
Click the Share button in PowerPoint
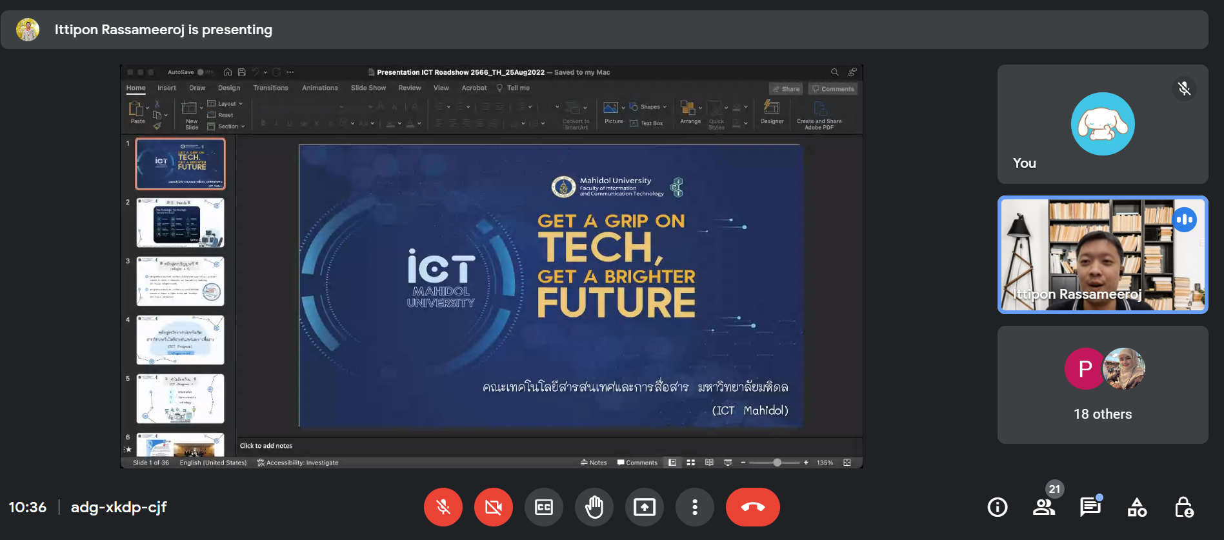click(786, 89)
